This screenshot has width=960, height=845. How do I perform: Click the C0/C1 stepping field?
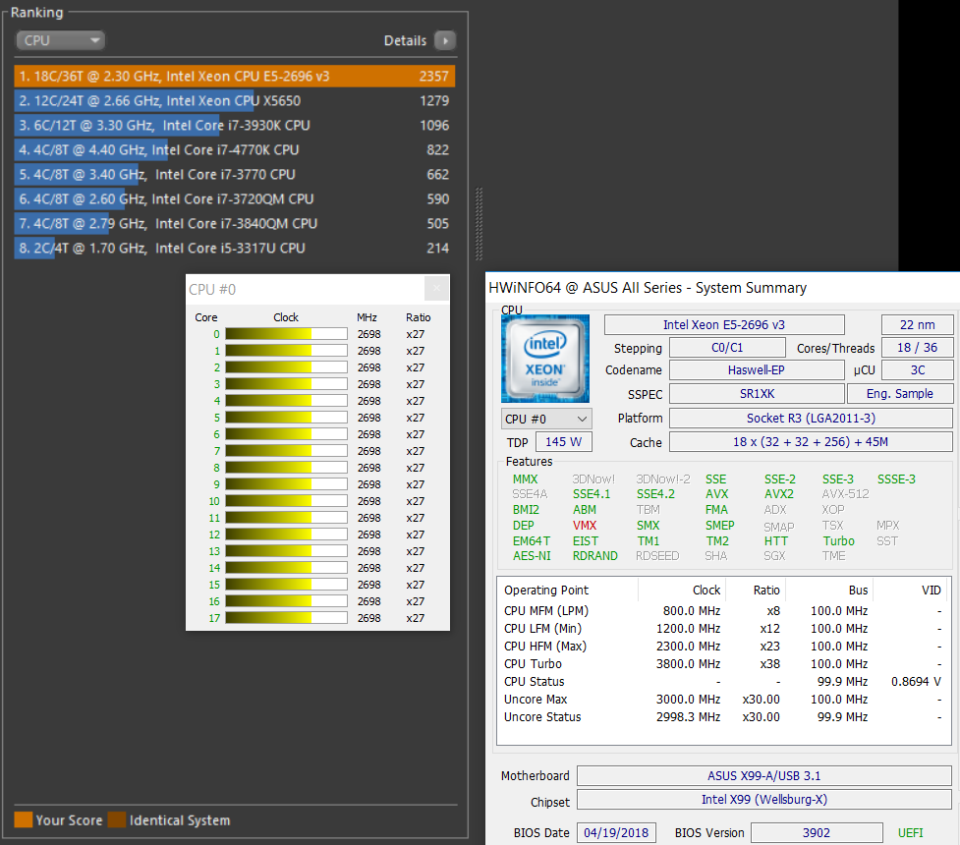[727, 348]
